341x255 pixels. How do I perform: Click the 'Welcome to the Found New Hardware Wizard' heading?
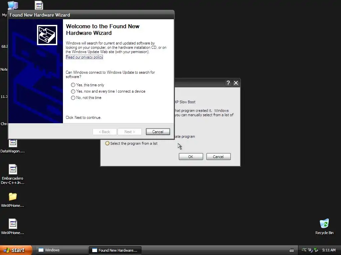tap(103, 30)
